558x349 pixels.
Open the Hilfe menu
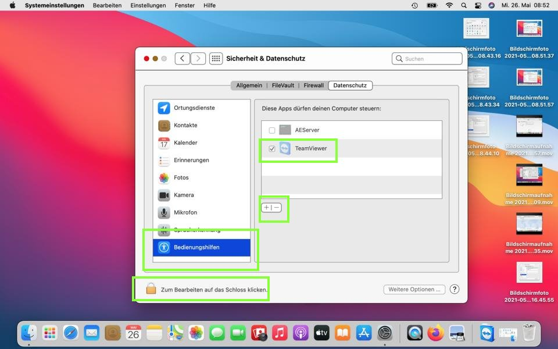point(210,5)
